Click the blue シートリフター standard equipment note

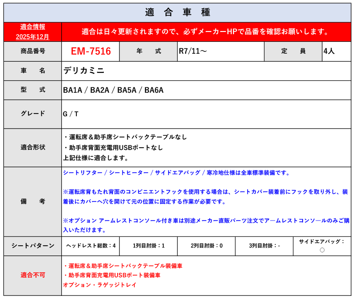tap(176, 173)
